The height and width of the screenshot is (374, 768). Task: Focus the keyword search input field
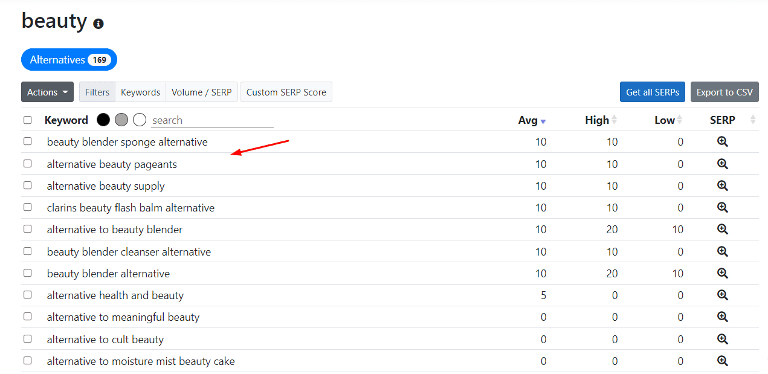coord(212,120)
